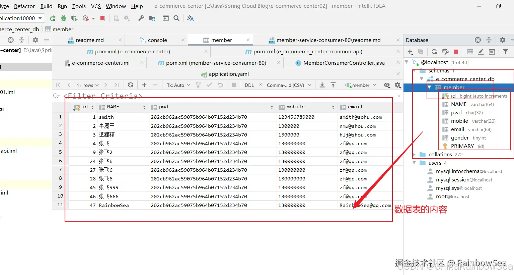Open table editor icon in Database panel

click(x=470, y=51)
